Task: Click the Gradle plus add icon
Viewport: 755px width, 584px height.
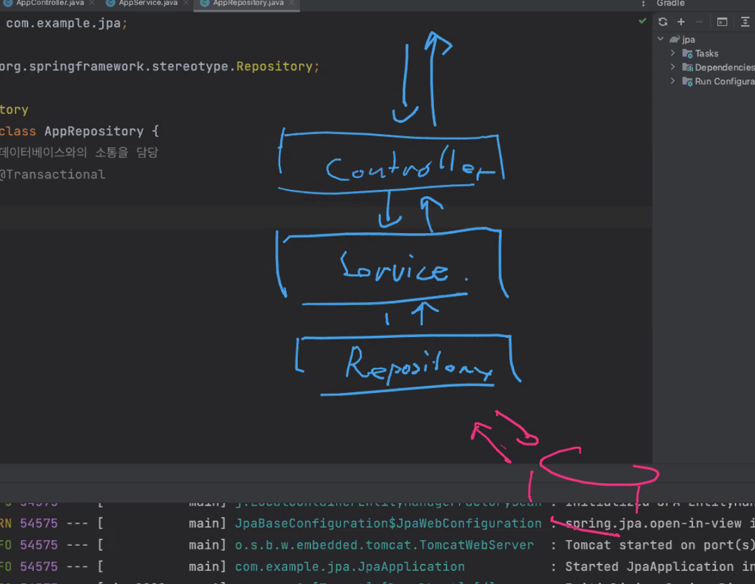Action: (681, 22)
